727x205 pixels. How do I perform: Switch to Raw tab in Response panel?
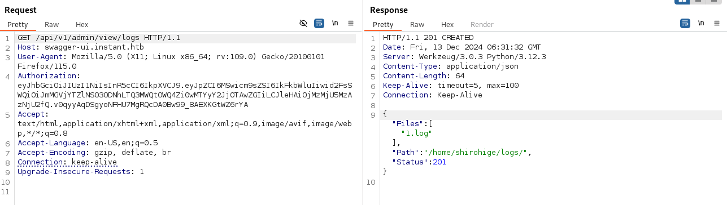[417, 25]
